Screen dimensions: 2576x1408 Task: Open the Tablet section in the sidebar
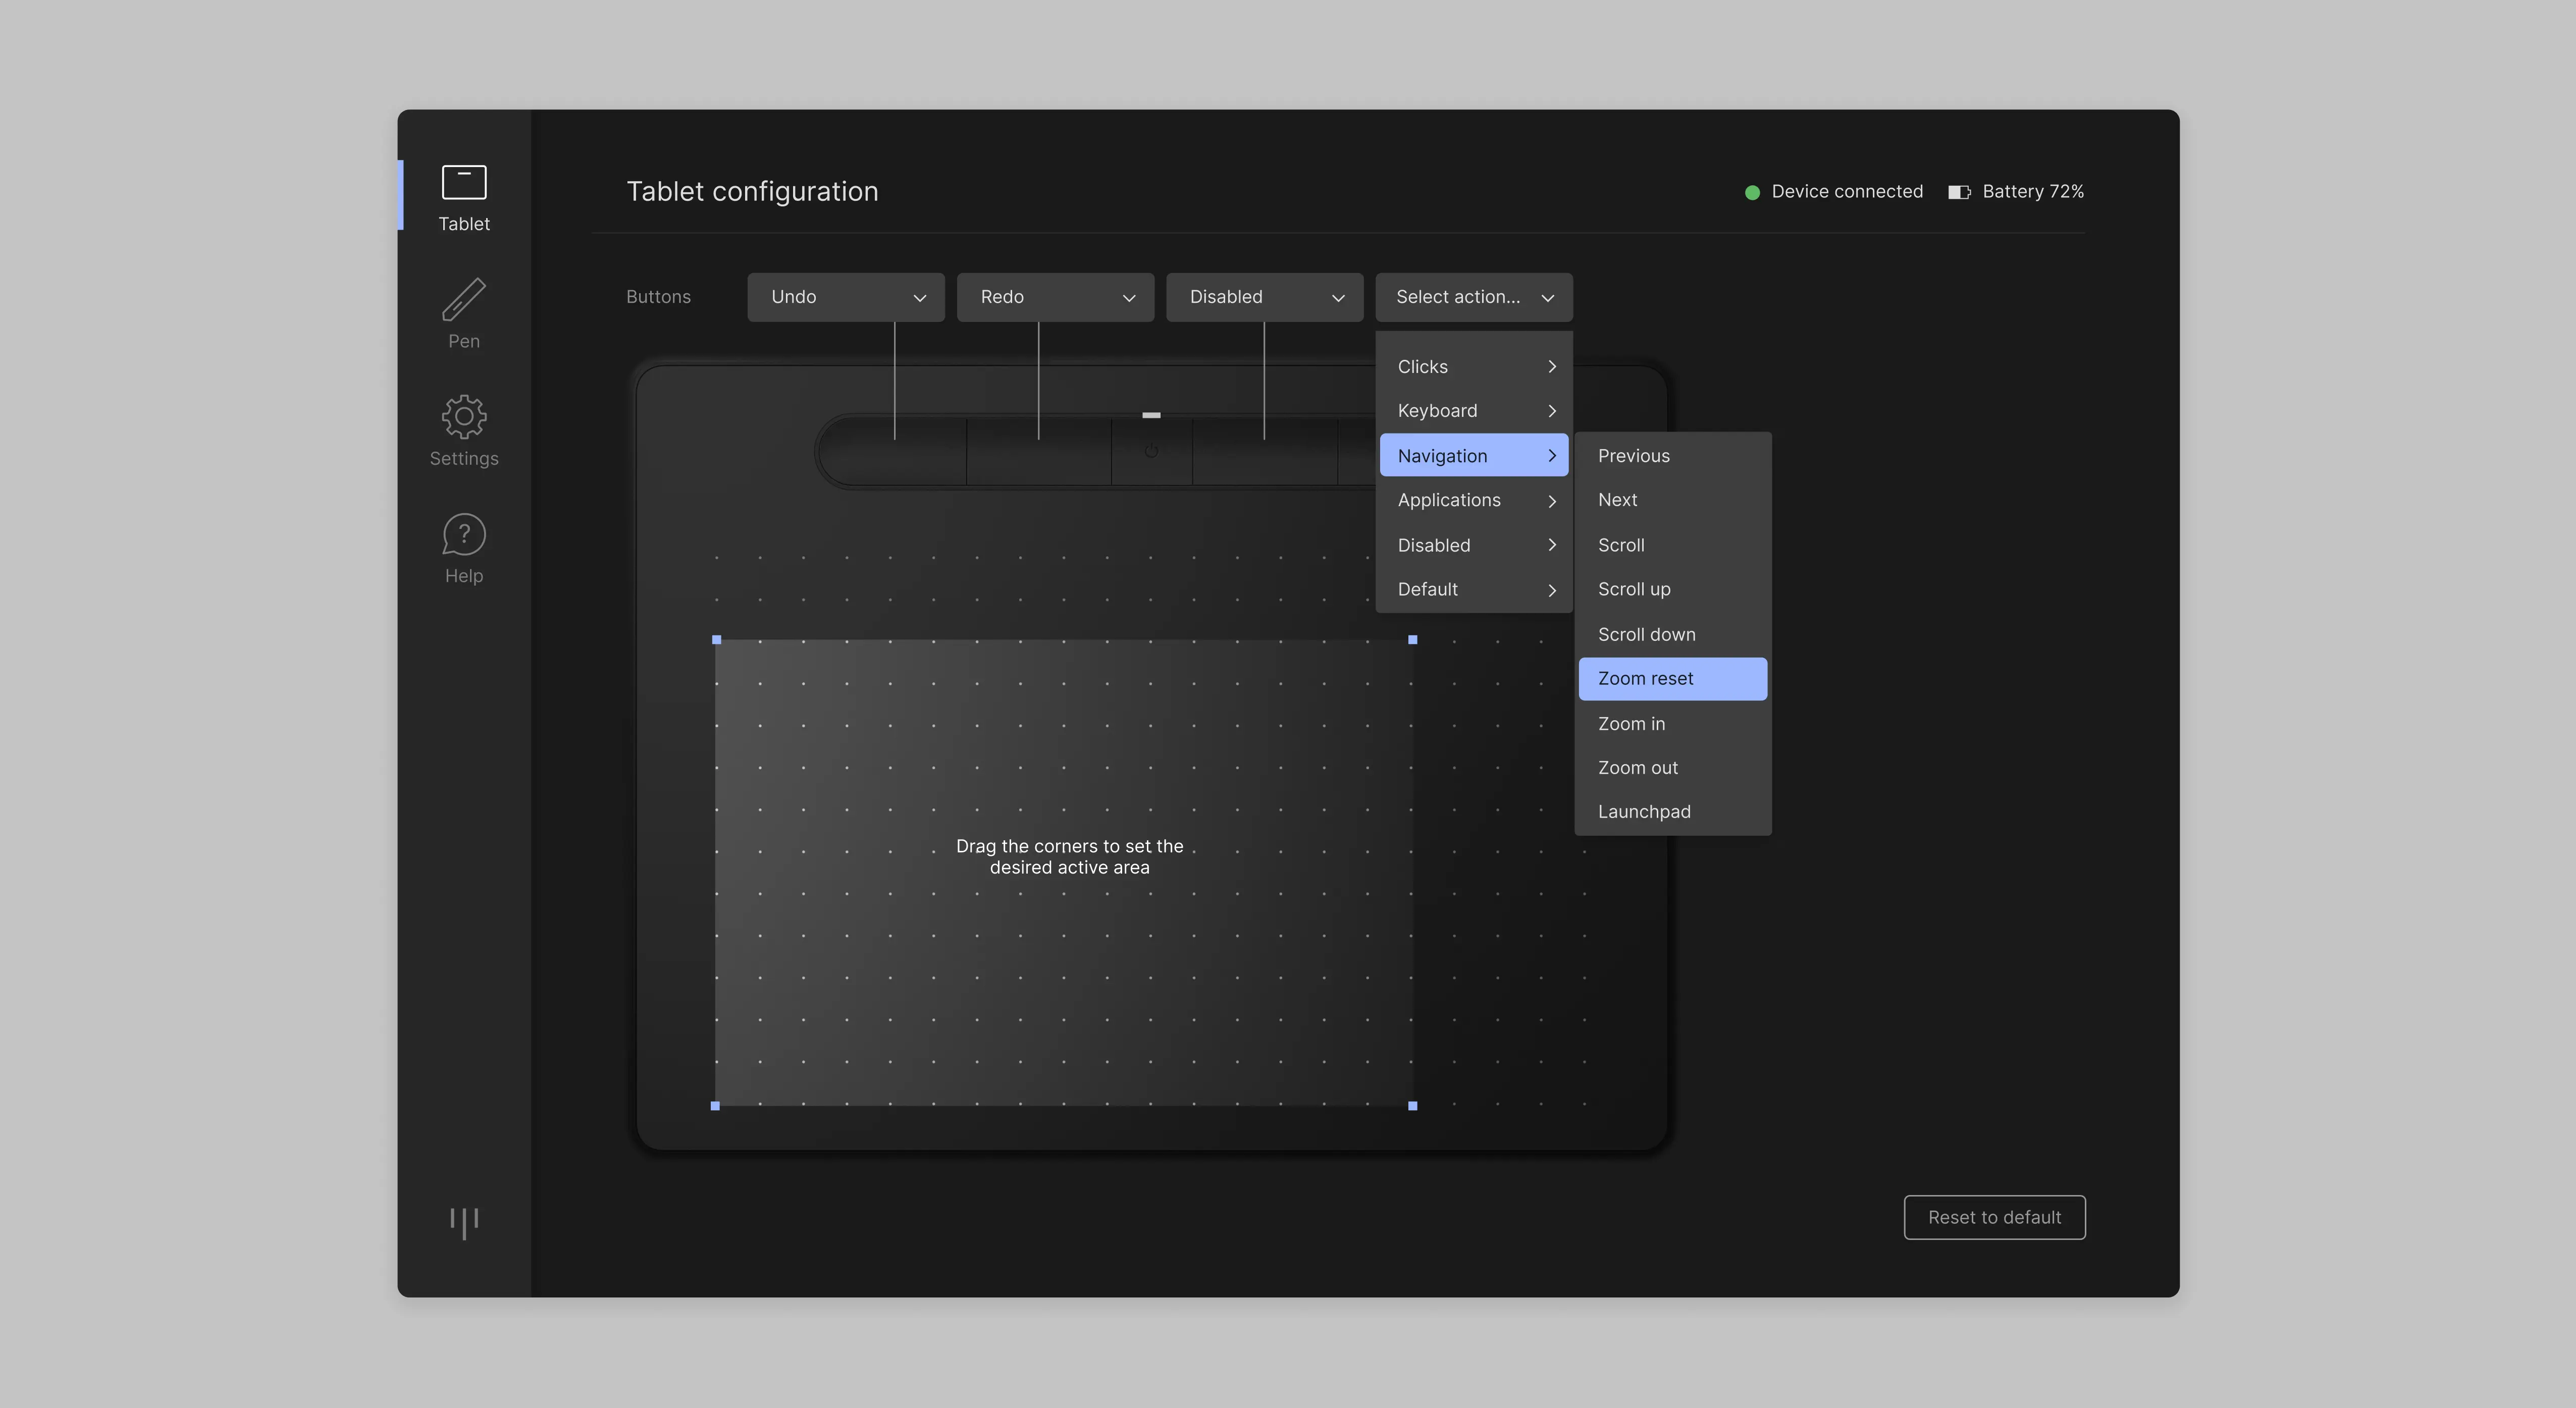(x=463, y=196)
